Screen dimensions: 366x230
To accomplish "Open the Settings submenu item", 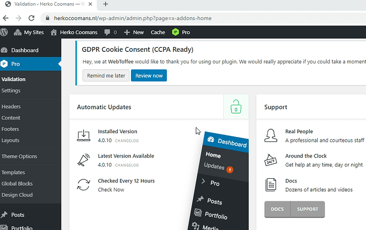I will click(x=11, y=90).
